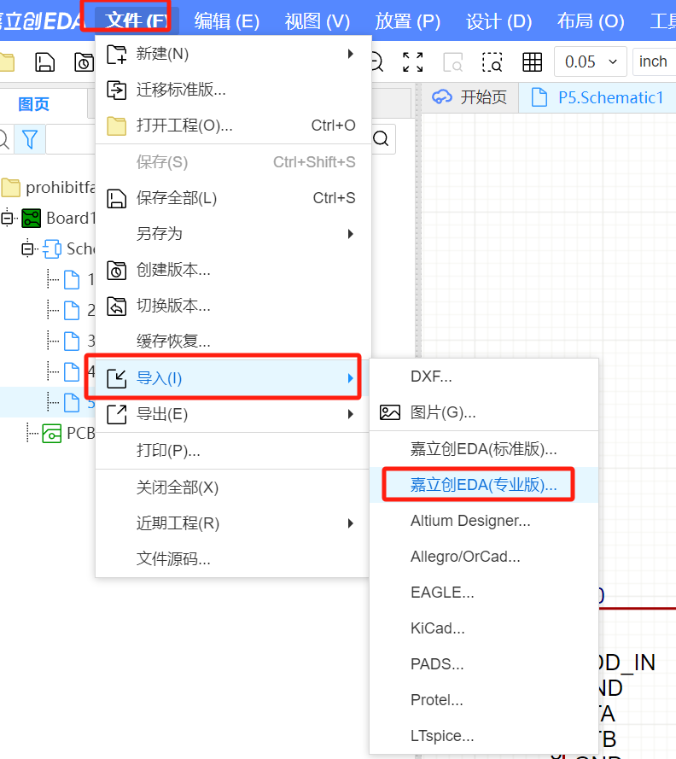Viewport: 676px width, 759px height.
Task: Import KiCad... file
Action: 484,628
